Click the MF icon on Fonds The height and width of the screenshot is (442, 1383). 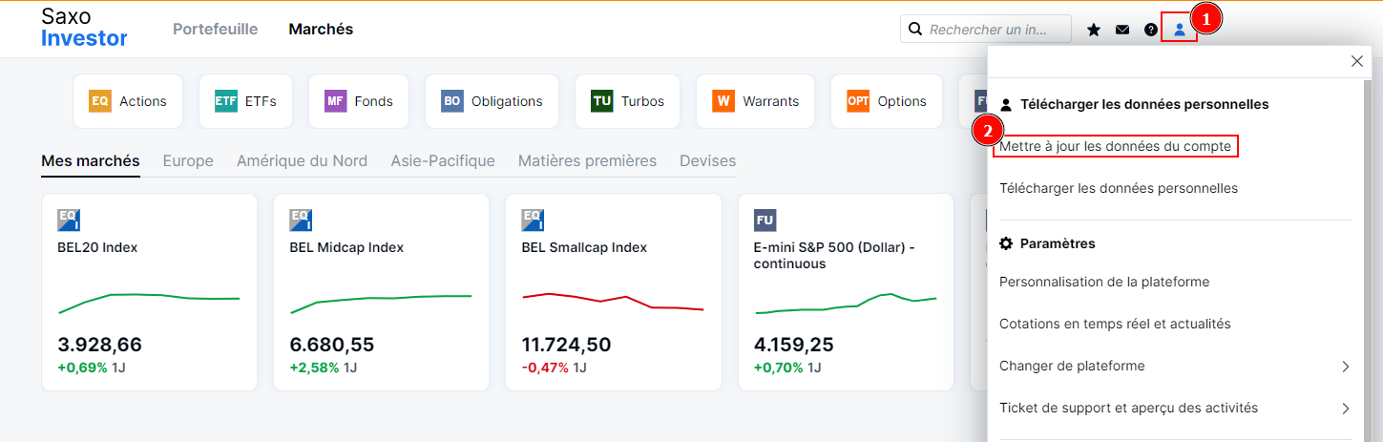336,101
